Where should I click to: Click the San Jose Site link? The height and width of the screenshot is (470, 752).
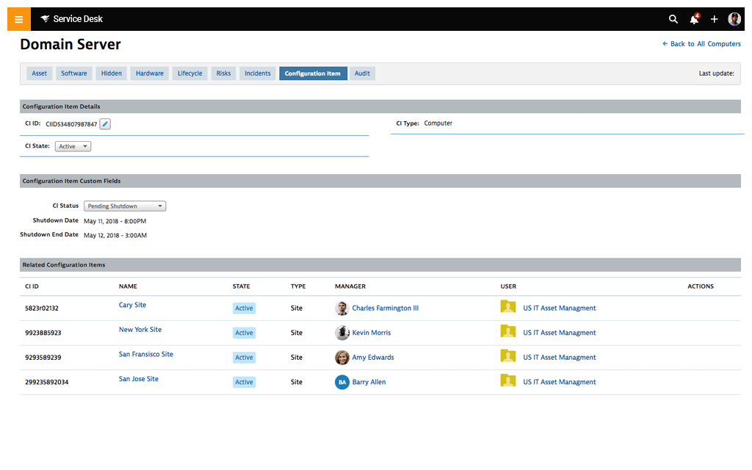coord(138,379)
